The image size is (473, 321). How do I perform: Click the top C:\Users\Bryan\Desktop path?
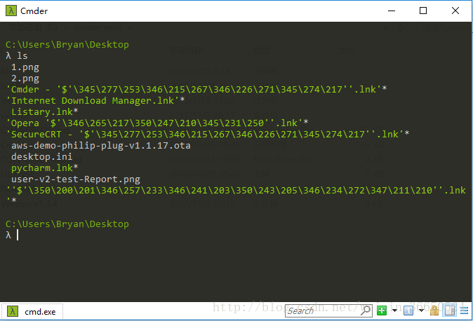pos(67,45)
